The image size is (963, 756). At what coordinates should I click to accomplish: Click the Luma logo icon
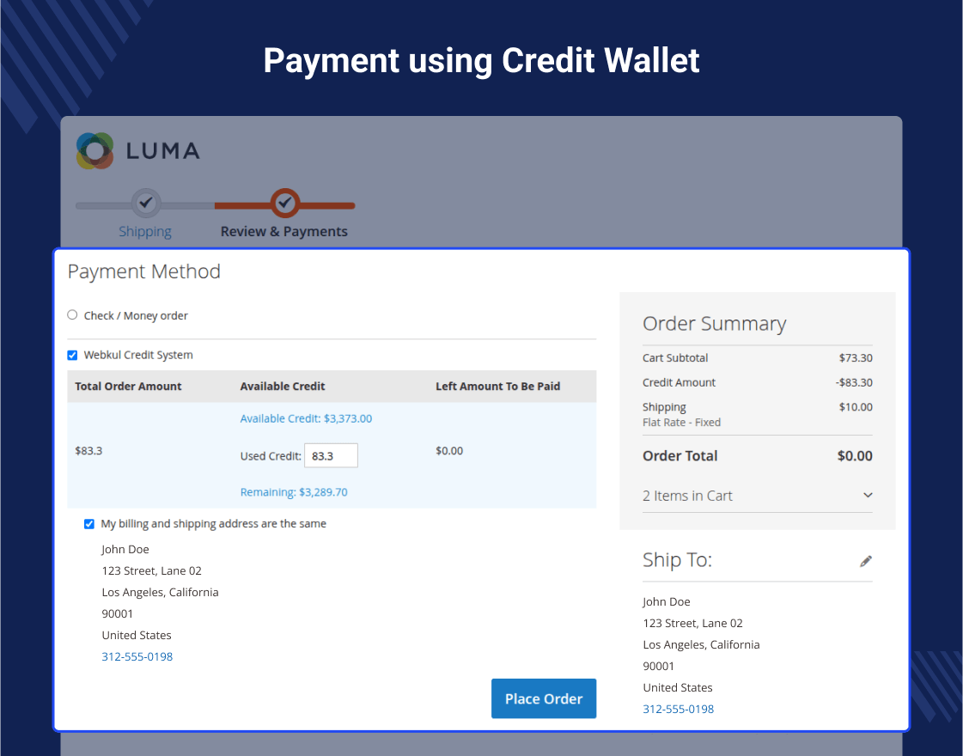94,150
